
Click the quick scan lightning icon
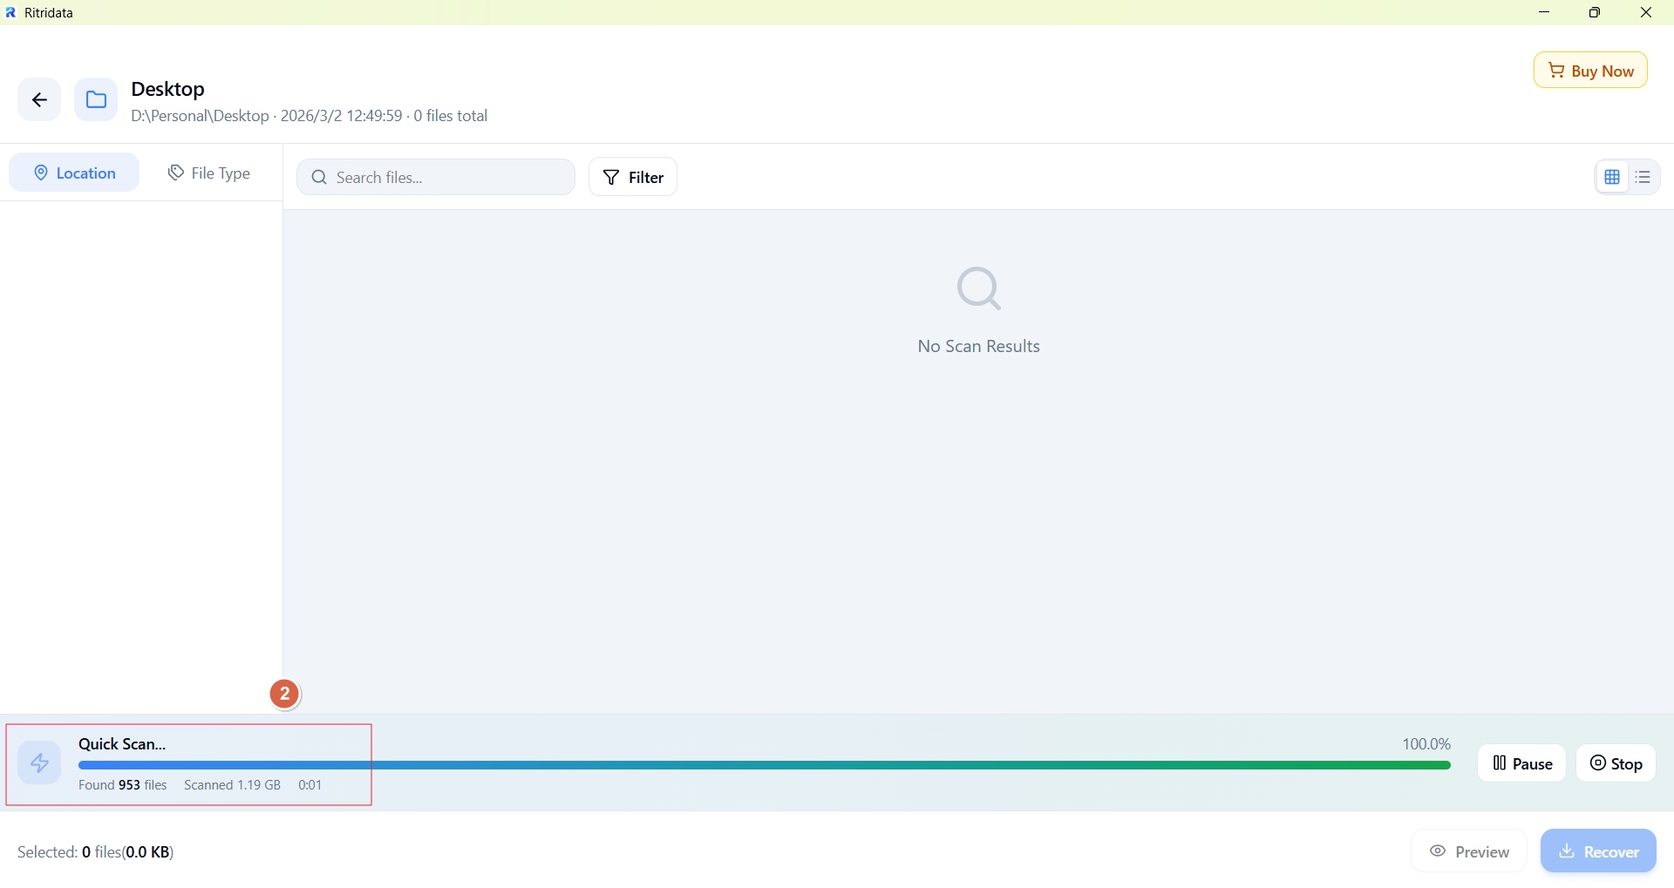click(39, 764)
